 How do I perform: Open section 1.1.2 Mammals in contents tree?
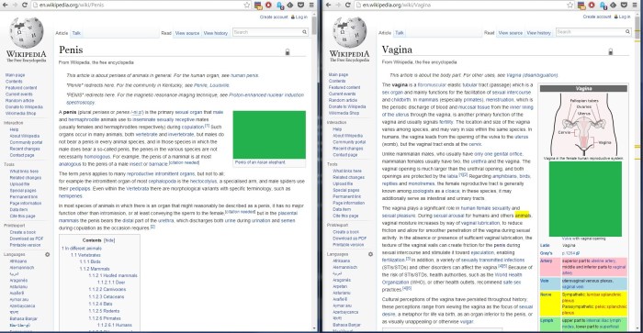95,269
